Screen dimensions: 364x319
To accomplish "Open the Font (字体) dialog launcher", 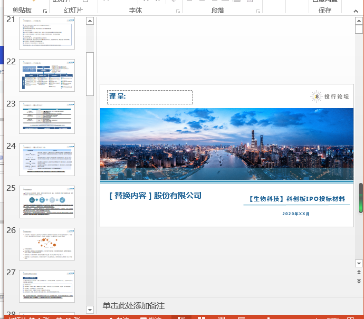I will (178, 11).
